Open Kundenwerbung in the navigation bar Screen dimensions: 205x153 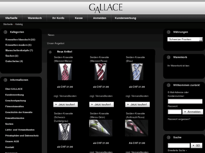pos(125,18)
